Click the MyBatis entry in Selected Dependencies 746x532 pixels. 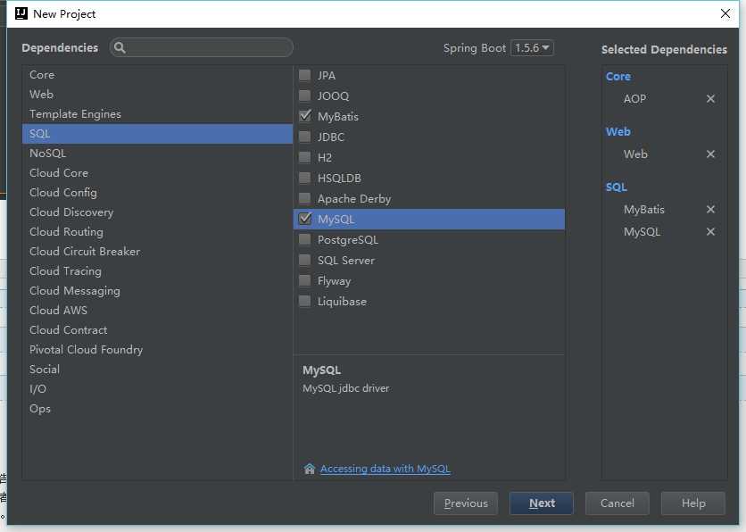pyautogui.click(x=643, y=210)
